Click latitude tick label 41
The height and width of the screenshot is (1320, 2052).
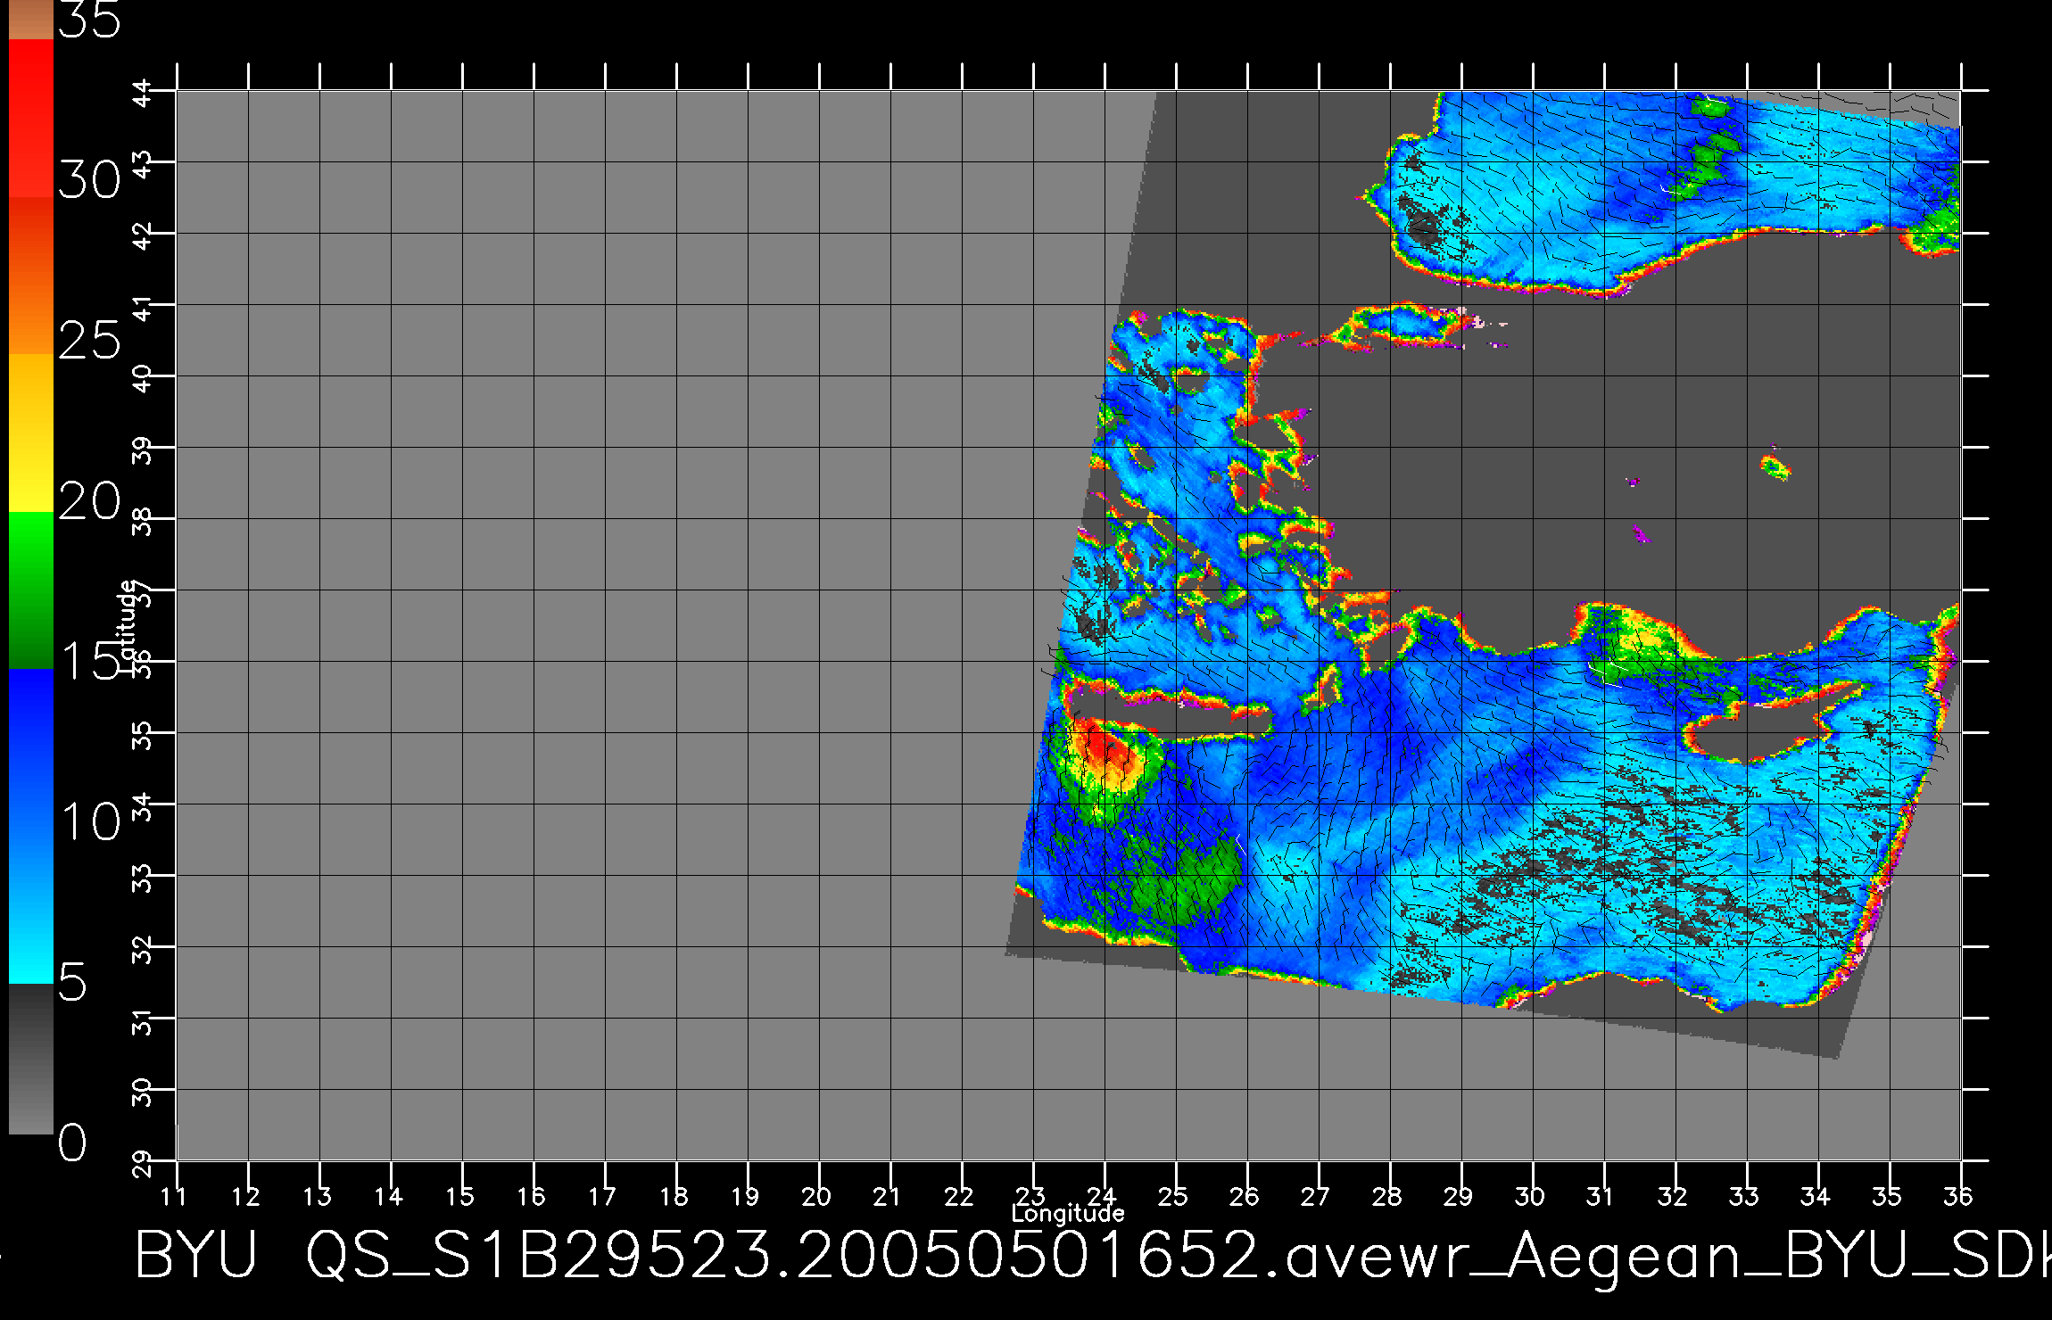click(x=143, y=309)
